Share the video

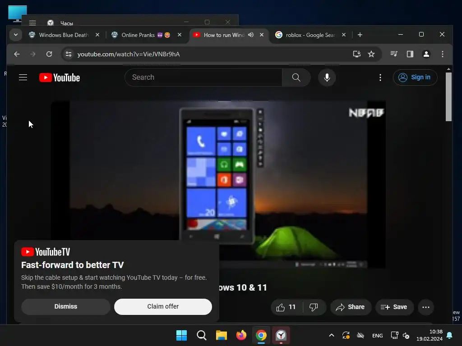point(350,307)
